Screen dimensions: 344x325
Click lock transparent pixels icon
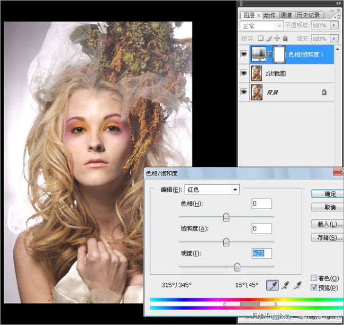pos(260,39)
